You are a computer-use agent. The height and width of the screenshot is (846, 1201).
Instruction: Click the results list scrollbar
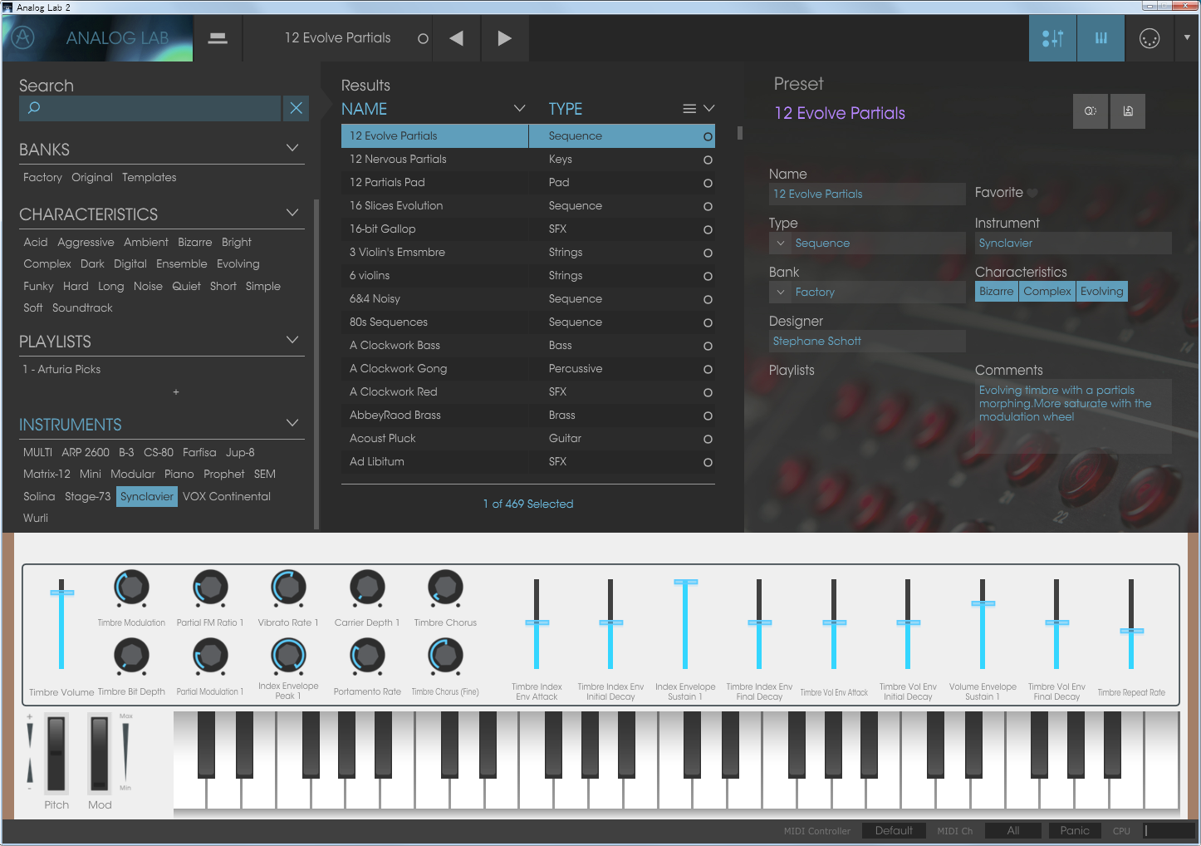point(739,133)
